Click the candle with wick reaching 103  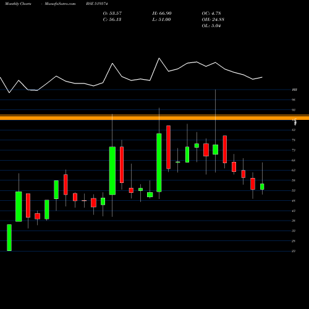tap(216, 150)
